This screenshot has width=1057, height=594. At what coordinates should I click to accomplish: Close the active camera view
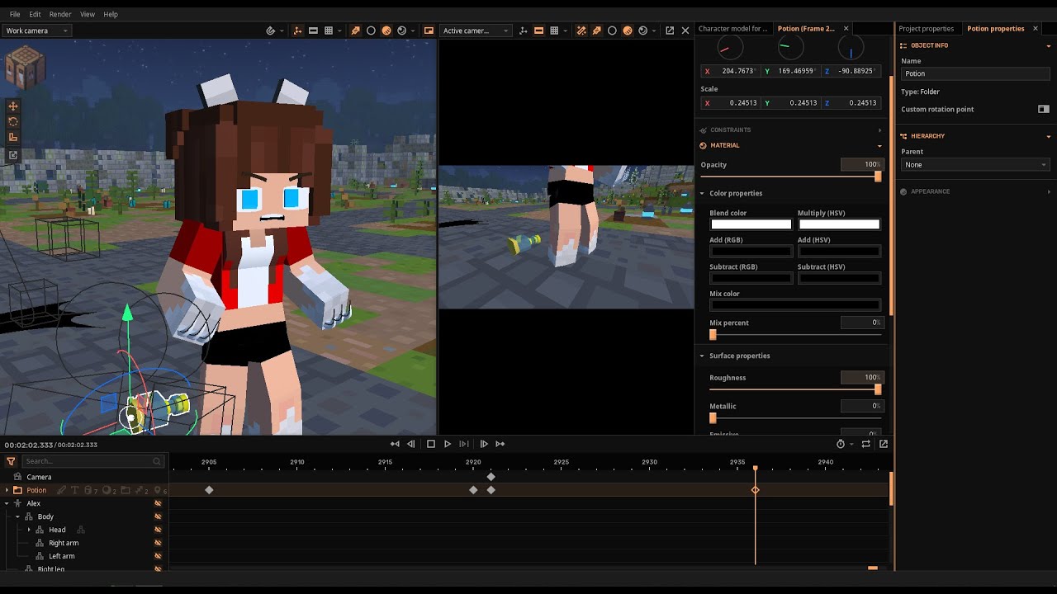click(x=685, y=31)
